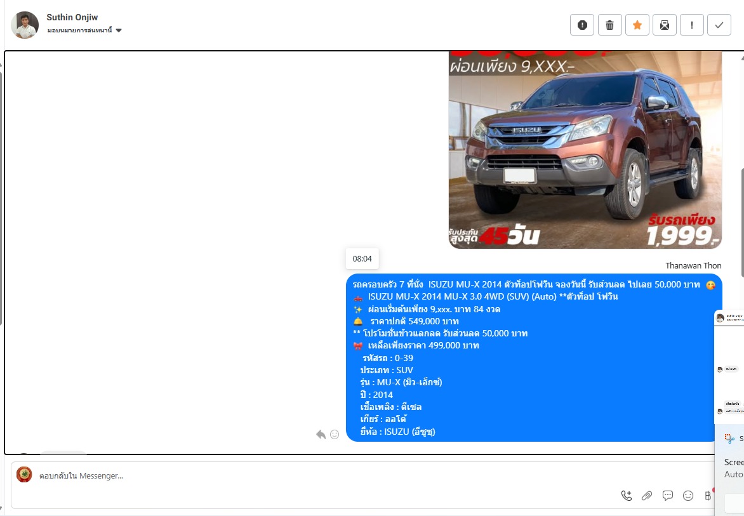Image resolution: width=744 pixels, height=516 pixels.
Task: Flag conversation with the exclamation mark icon
Action: [692, 25]
